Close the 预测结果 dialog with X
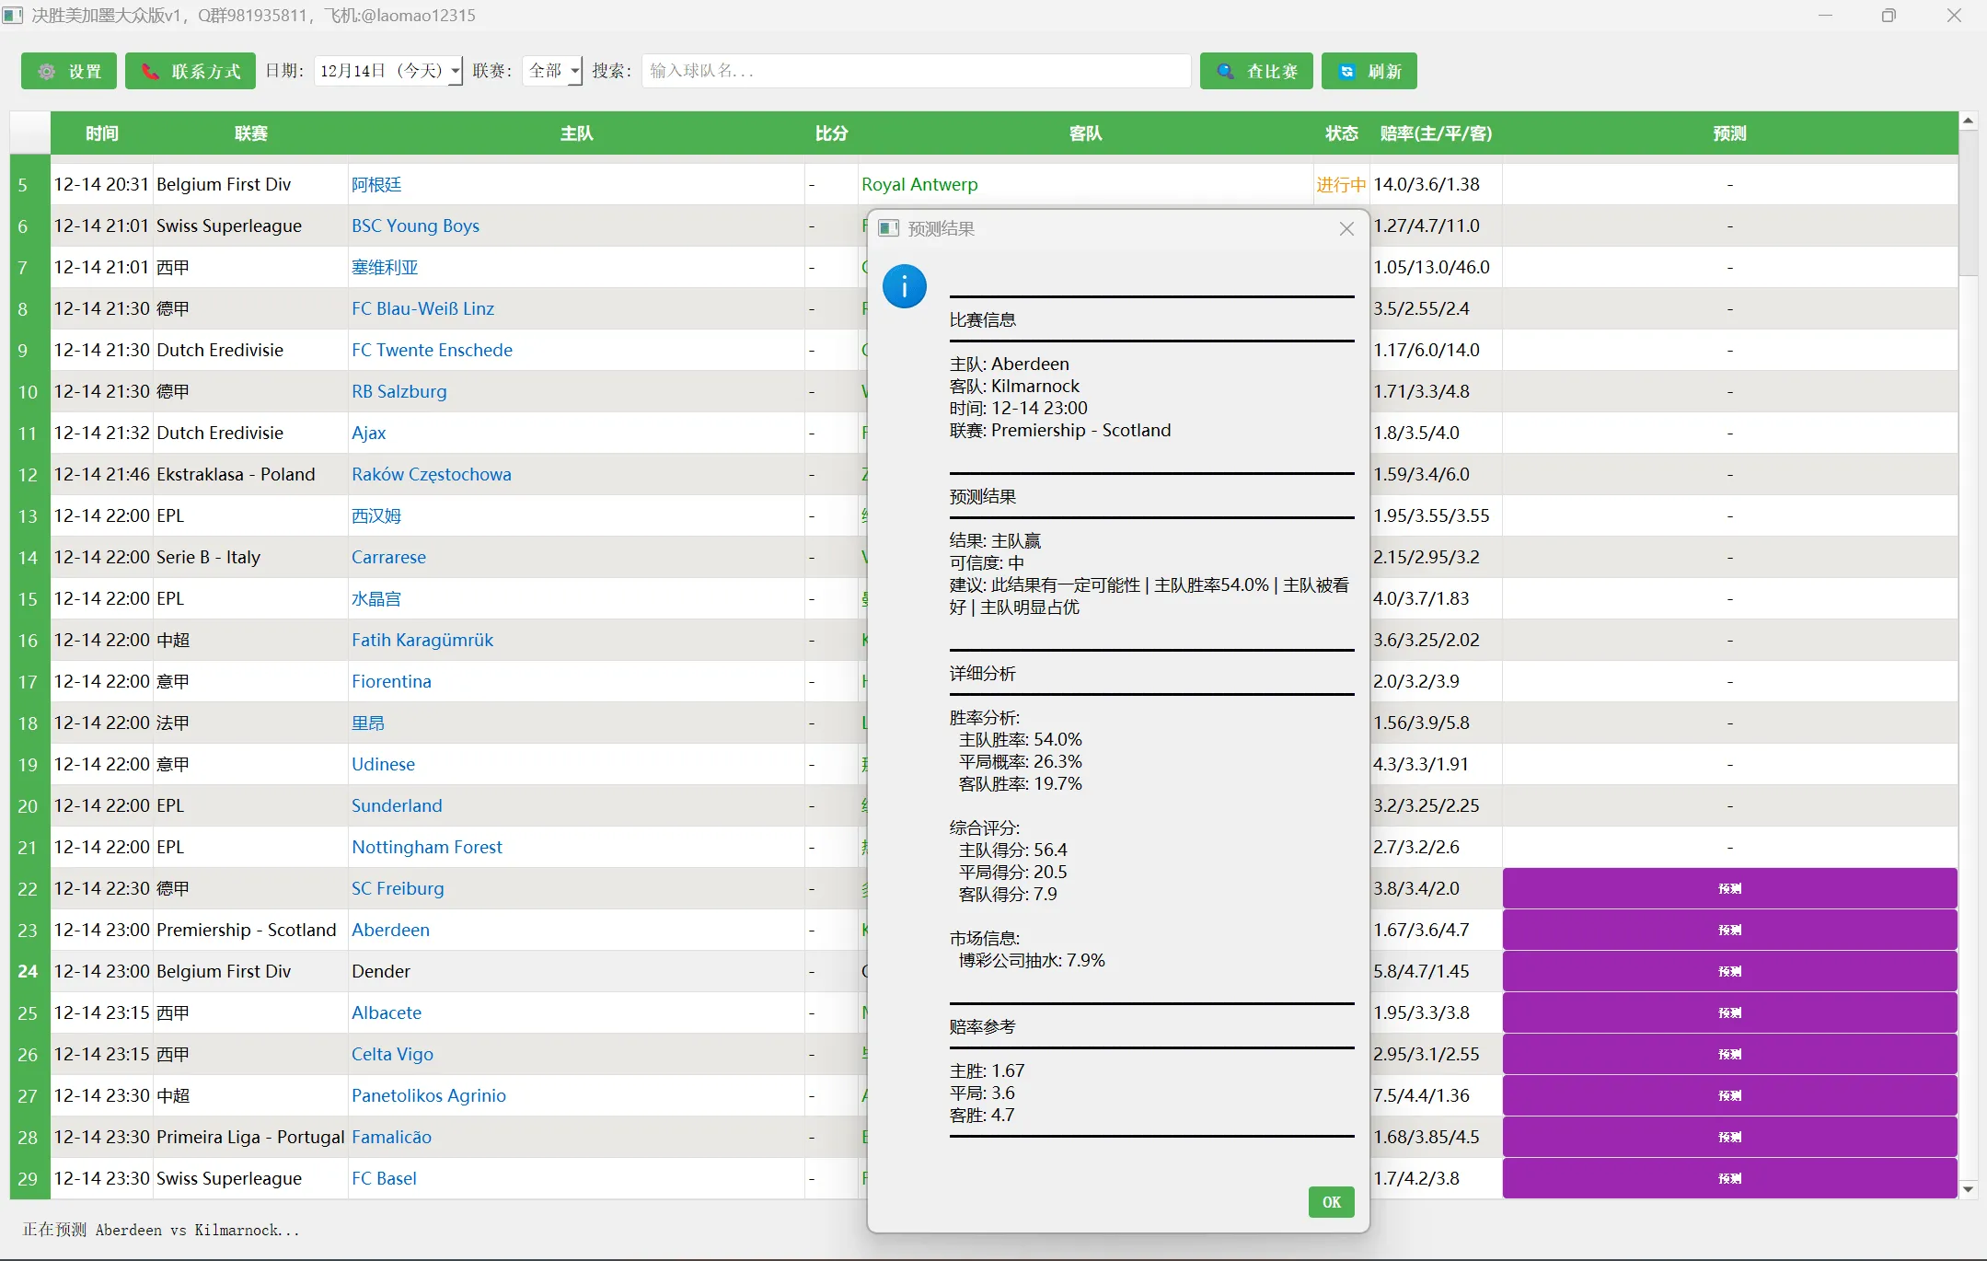The height and width of the screenshot is (1261, 1987). tap(1346, 229)
